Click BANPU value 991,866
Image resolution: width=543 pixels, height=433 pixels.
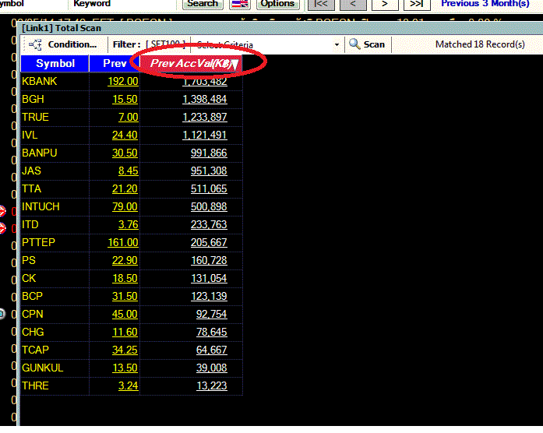[209, 153]
